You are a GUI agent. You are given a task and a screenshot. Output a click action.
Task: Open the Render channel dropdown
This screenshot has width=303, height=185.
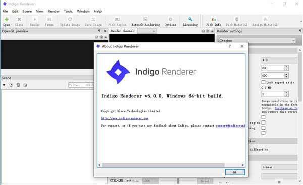point(146,31)
